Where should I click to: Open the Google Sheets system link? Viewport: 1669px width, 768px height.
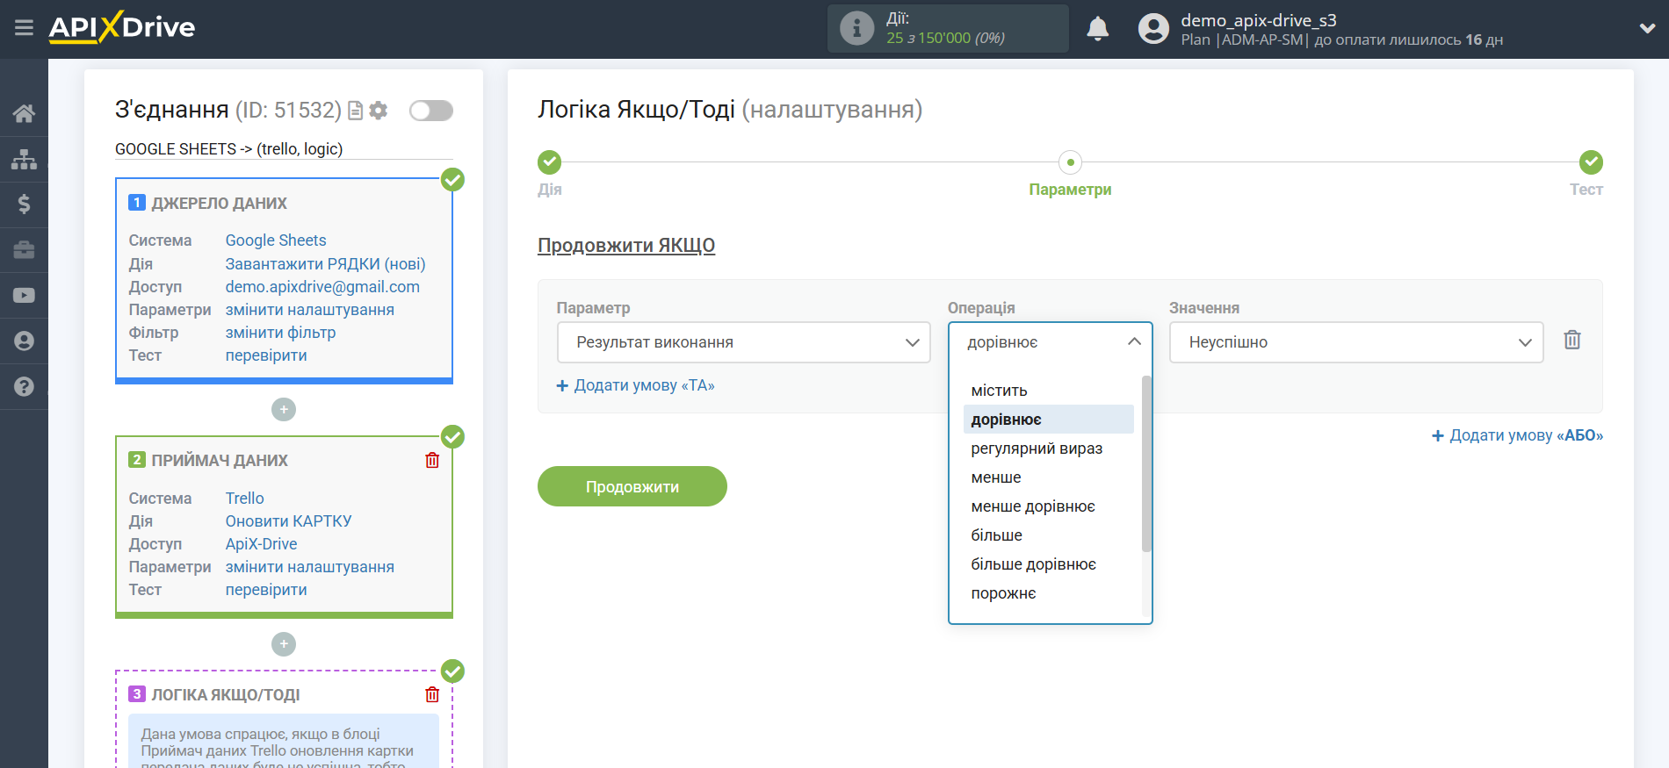pos(276,240)
